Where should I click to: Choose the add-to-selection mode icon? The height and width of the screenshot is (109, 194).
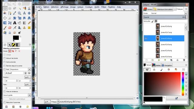(x=13, y=51)
